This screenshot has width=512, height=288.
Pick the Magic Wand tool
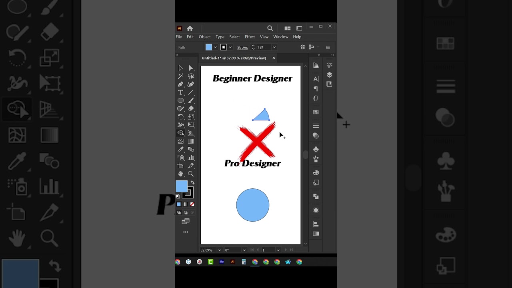point(180,76)
